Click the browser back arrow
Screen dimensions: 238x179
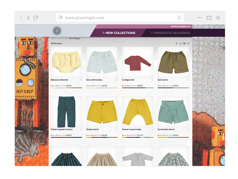[21, 18]
